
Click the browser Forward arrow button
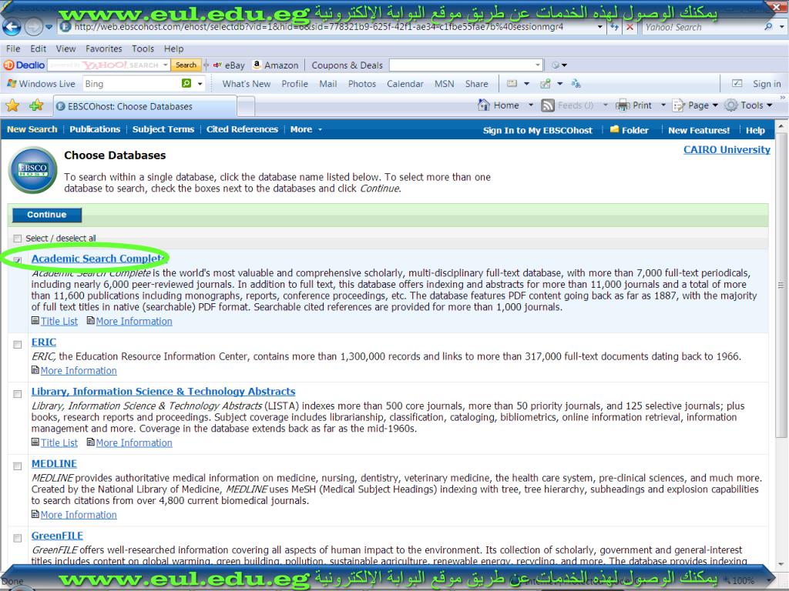tap(33, 27)
